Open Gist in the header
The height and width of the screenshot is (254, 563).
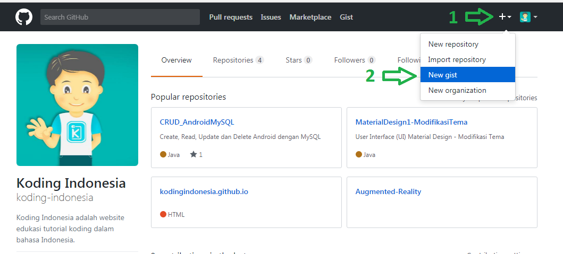(x=347, y=17)
